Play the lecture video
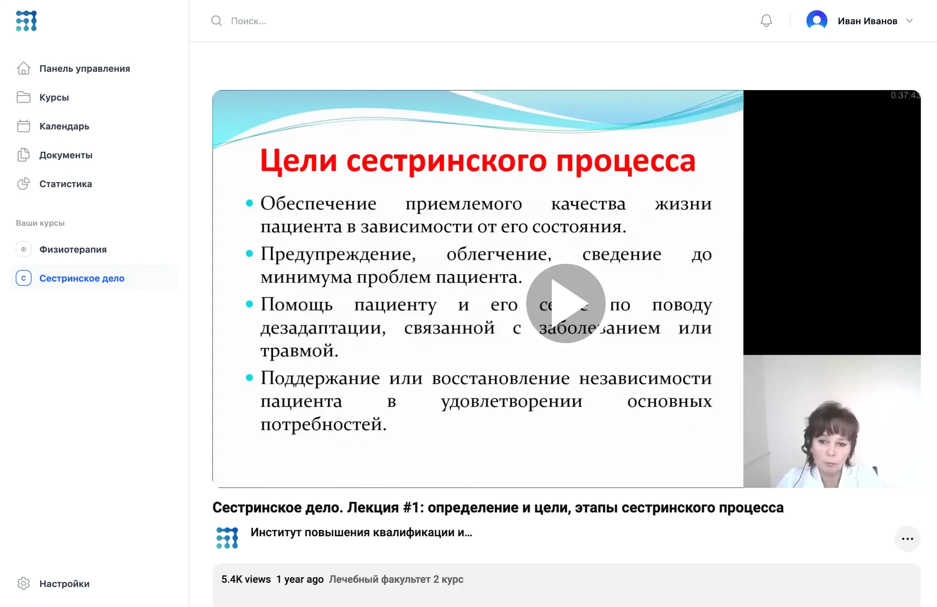The image size is (937, 607). click(565, 303)
